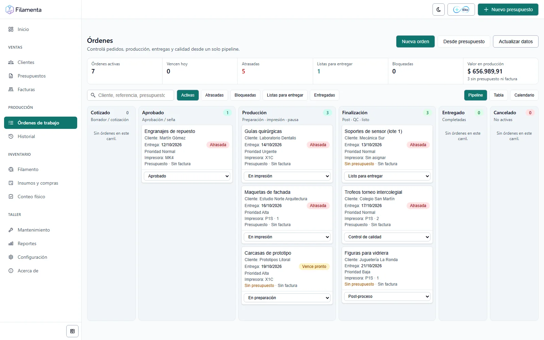Click the sidebar layout icon at bottom
544x340 pixels.
[72, 331]
